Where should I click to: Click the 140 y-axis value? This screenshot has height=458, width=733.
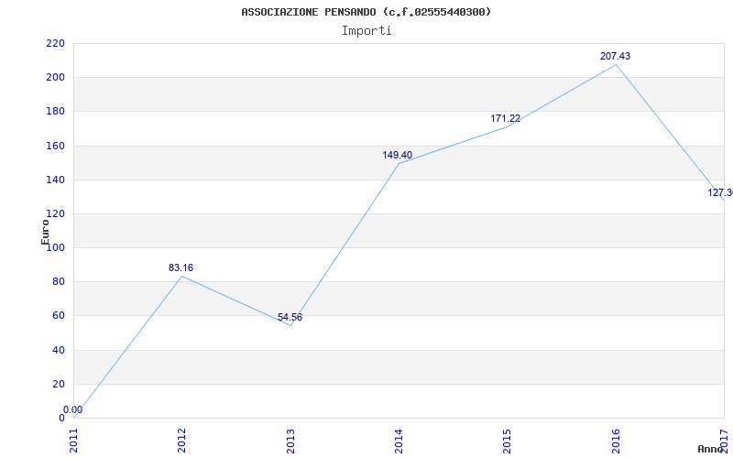tap(55, 180)
